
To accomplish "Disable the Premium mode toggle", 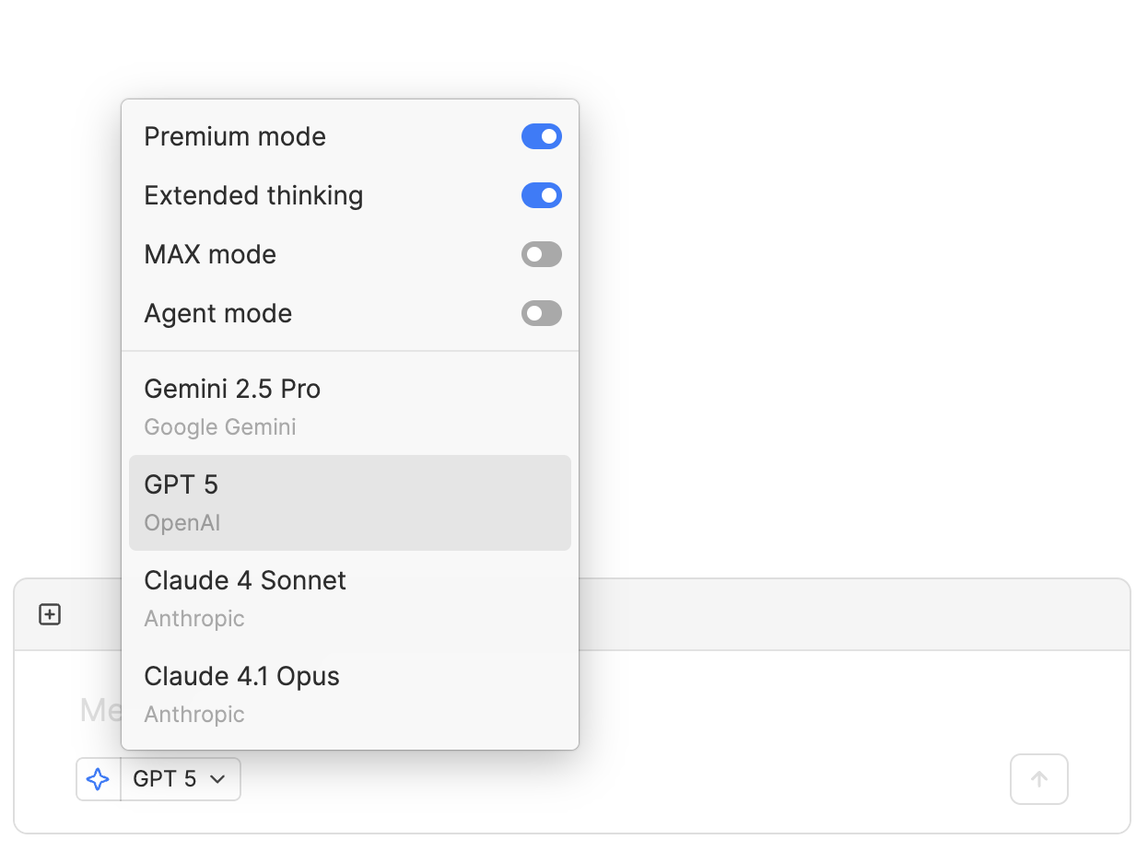I will [542, 136].
